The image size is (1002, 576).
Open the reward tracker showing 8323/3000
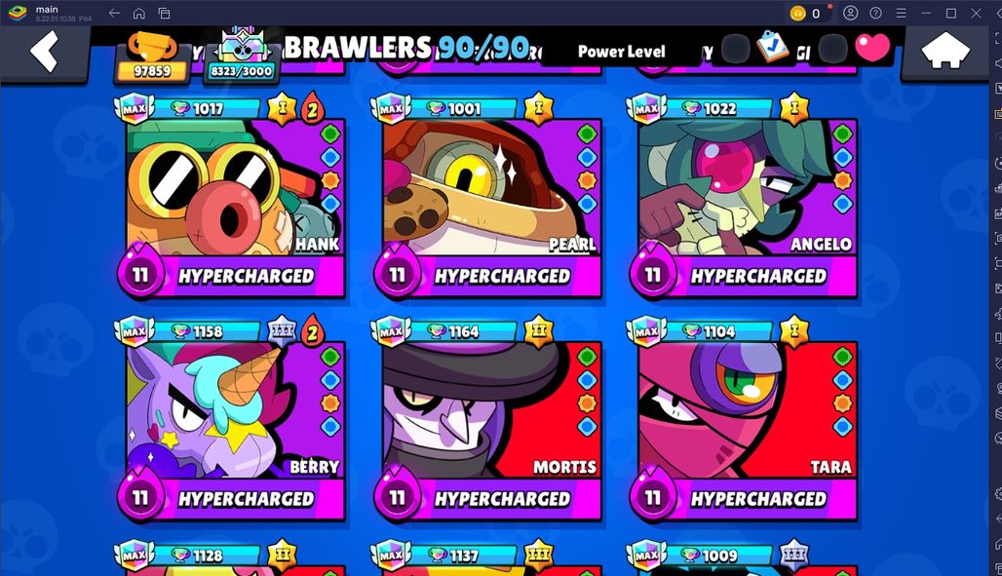[x=242, y=58]
